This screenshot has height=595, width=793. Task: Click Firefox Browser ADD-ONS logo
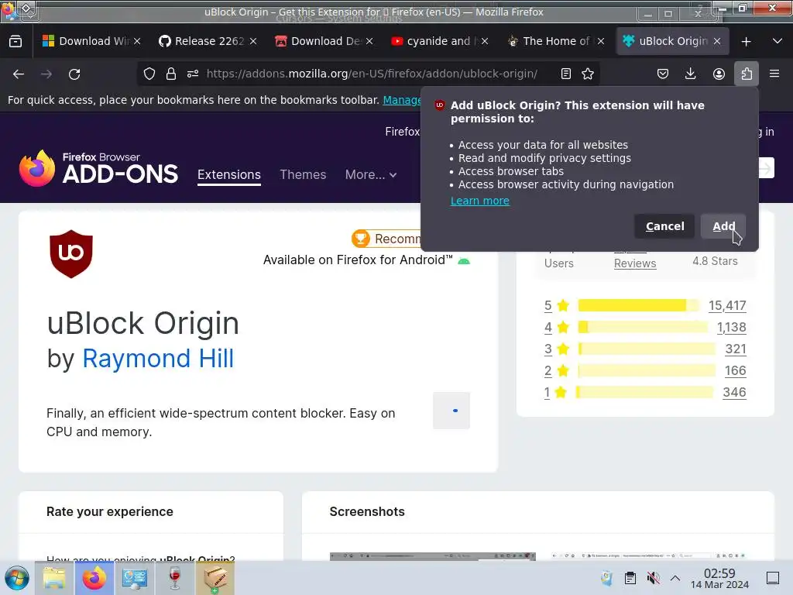coord(98,169)
